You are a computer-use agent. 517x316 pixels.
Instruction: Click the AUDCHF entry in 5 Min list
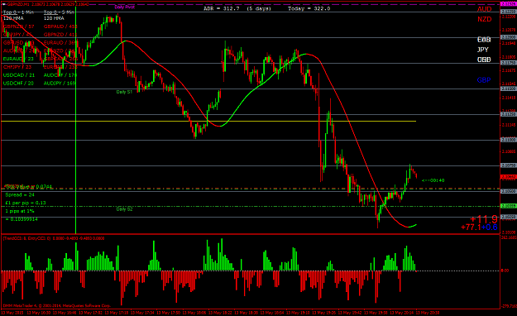[60, 75]
